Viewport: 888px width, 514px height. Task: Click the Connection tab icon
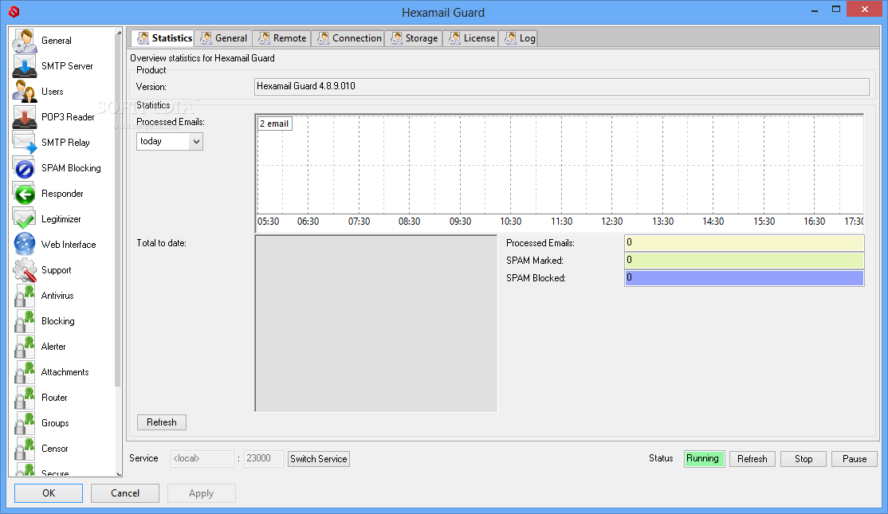tap(324, 38)
